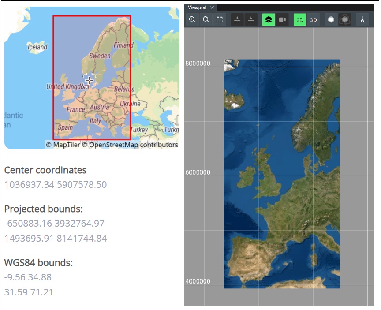Click the Sweden label on the map

[100, 56]
